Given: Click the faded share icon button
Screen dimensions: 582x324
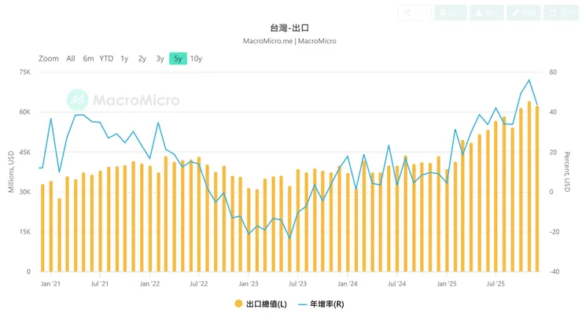Looking at the screenshot, I should [x=414, y=13].
